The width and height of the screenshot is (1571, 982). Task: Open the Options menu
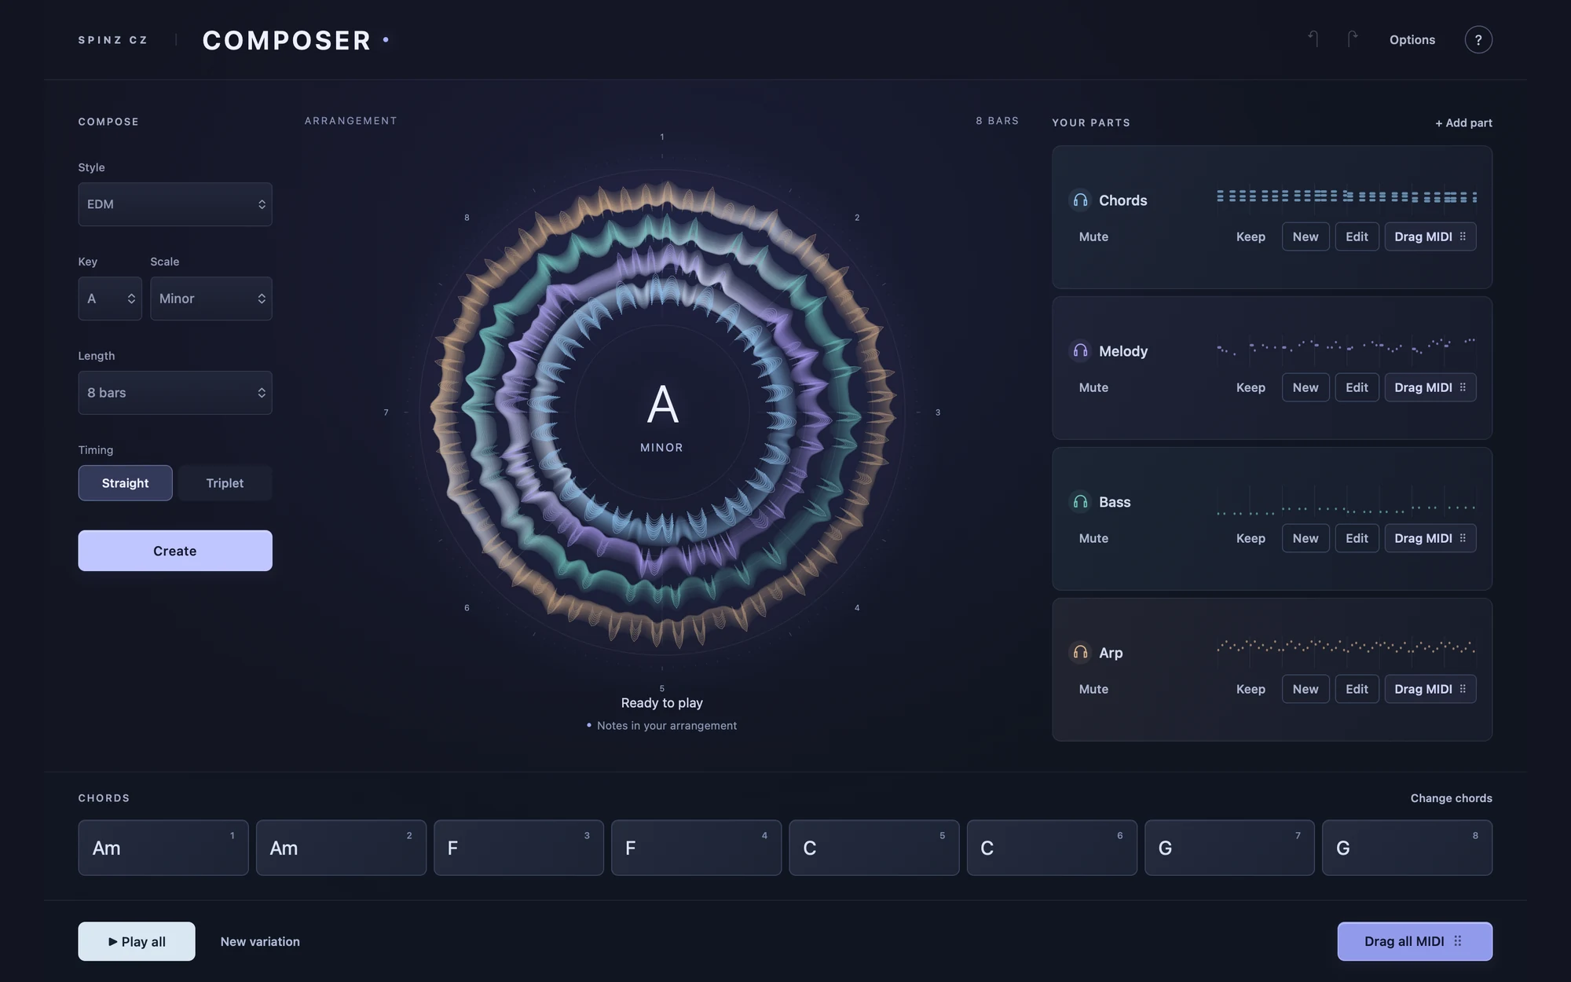pos(1412,39)
